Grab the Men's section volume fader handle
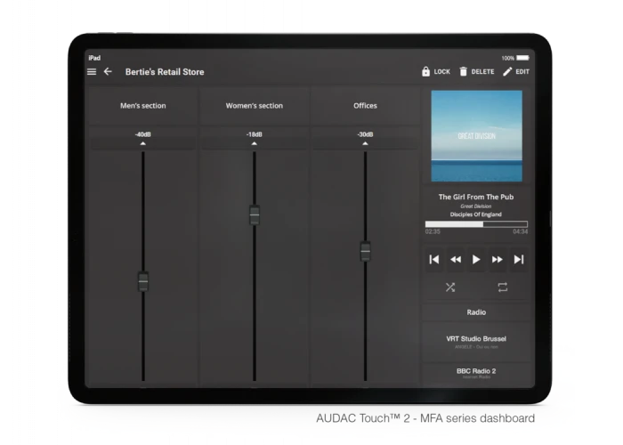623x445 pixels. click(x=143, y=281)
